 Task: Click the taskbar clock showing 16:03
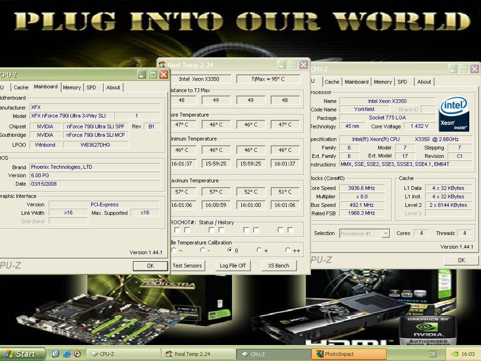pyautogui.click(x=468, y=354)
